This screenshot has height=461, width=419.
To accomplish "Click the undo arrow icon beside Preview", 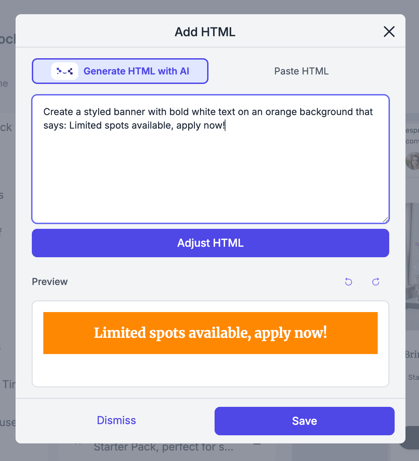I will pos(349,282).
